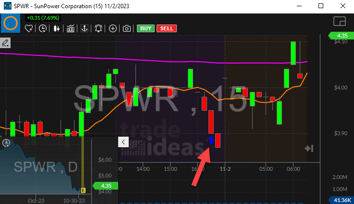This screenshot has height=204, width=354.
Task: Toggle picture-in-picture mode icon
Action: coord(339,21)
